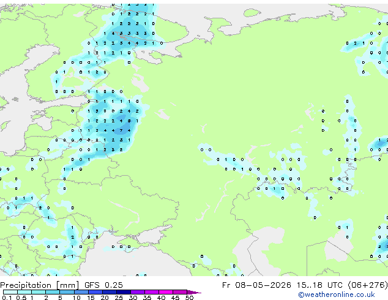Image resolution: width=388 pixels, height=300 pixels.
Task: Click the 'Fr 08-05-2026' date text
Action: pyautogui.click(x=256, y=285)
